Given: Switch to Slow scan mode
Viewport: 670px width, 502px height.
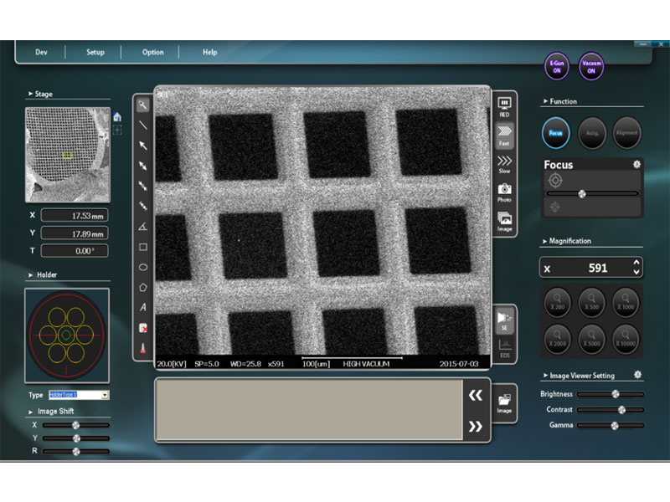Looking at the screenshot, I should tap(504, 163).
